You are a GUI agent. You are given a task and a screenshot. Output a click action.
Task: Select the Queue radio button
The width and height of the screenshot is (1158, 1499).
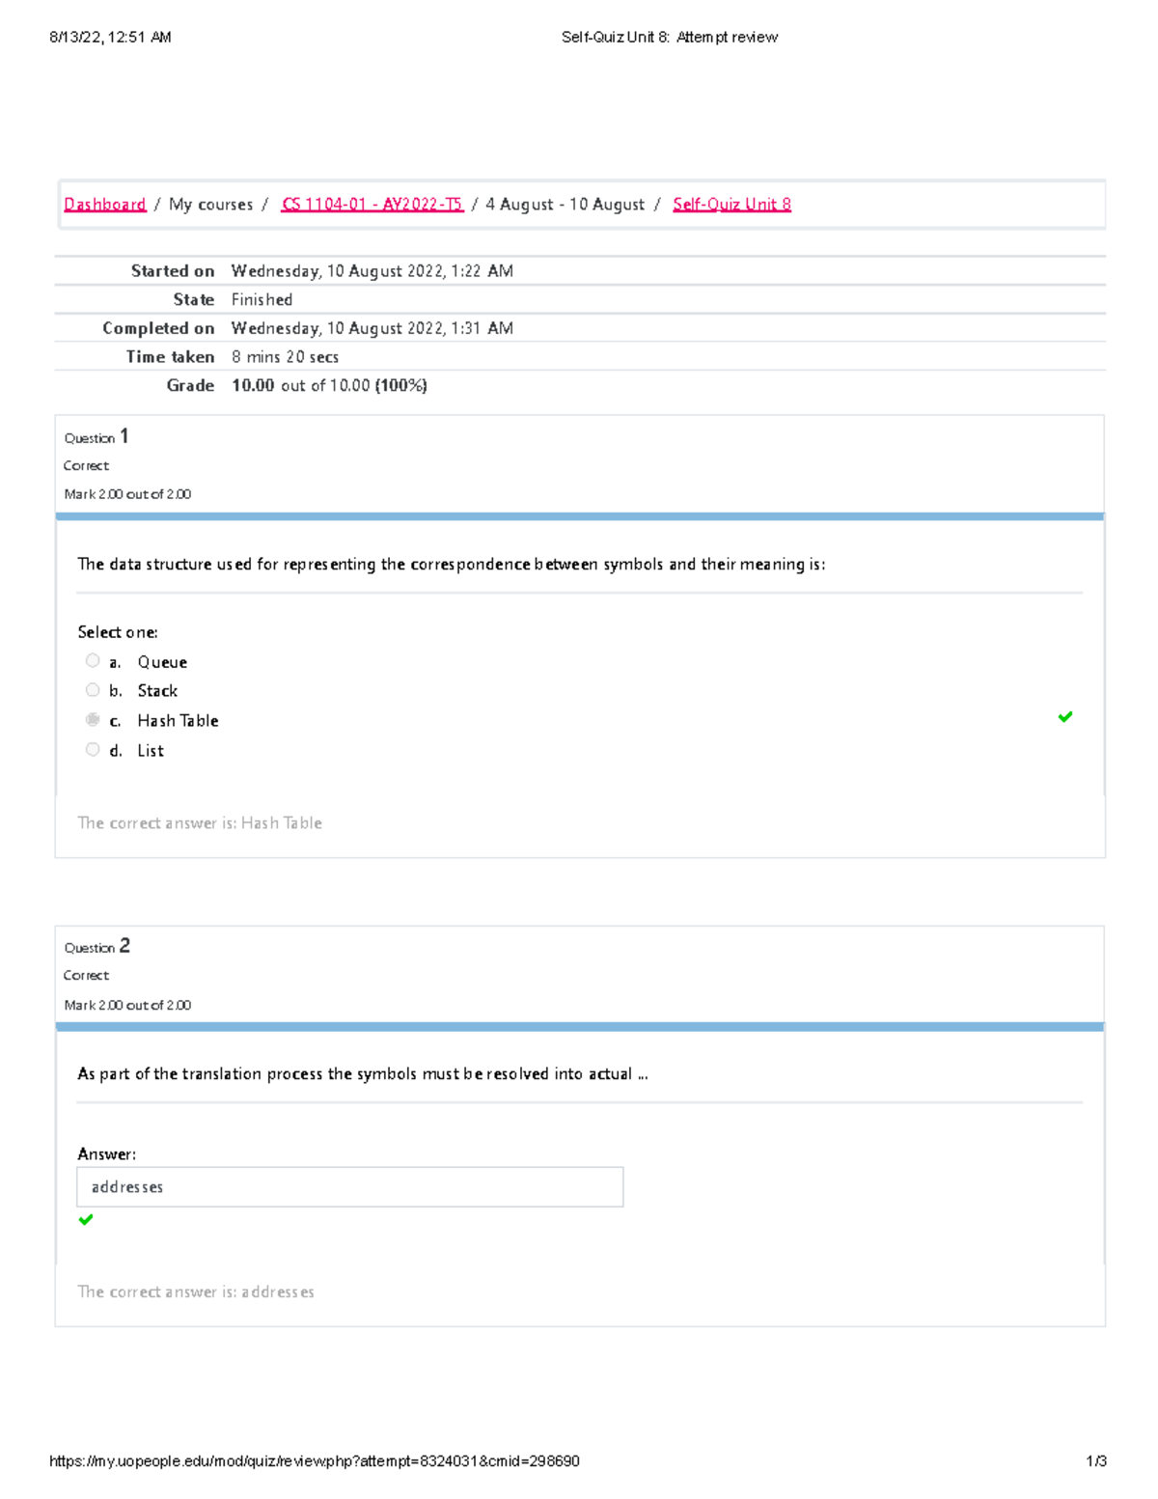click(93, 661)
